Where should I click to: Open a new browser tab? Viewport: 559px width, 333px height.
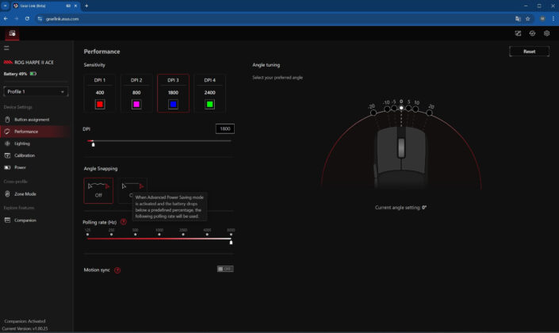pos(86,6)
